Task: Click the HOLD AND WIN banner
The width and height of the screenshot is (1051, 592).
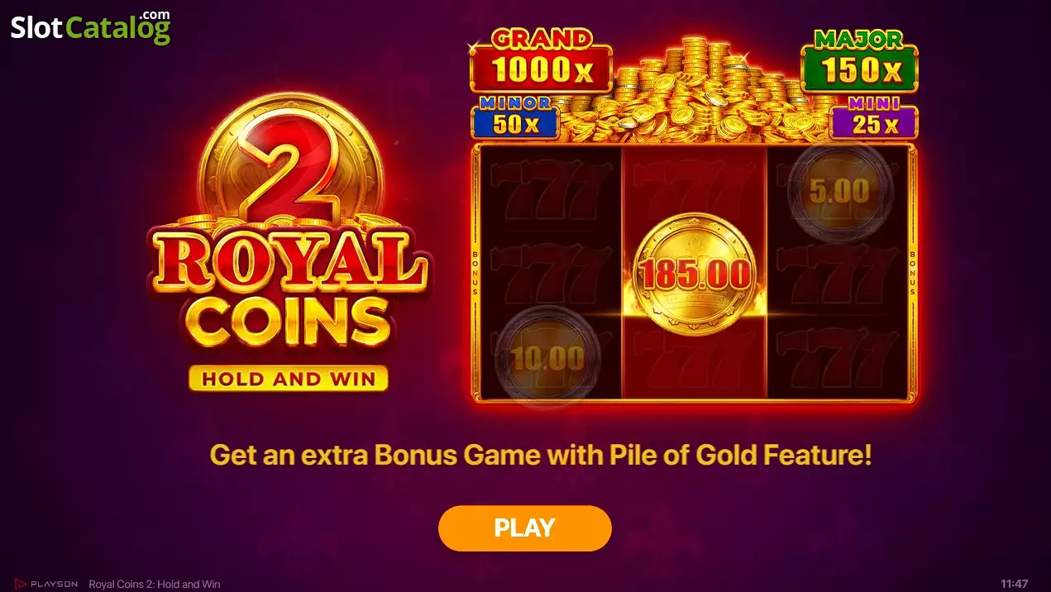Action: click(289, 379)
